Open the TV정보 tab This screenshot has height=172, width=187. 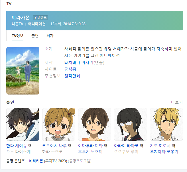(18, 36)
